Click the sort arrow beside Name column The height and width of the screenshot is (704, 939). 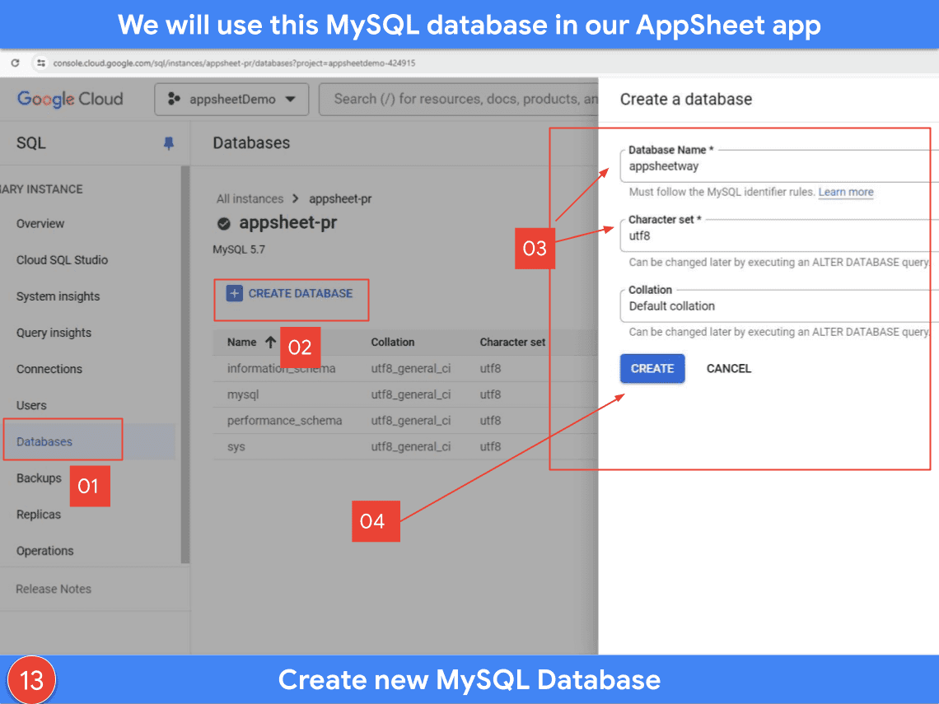[x=270, y=342]
